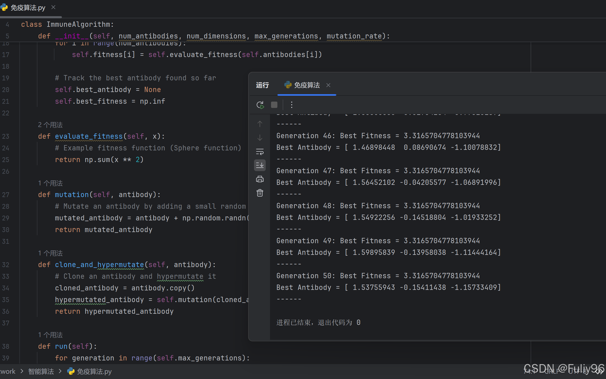
Task: Close the 免疫算法.py editor tab
Action: [53, 7]
